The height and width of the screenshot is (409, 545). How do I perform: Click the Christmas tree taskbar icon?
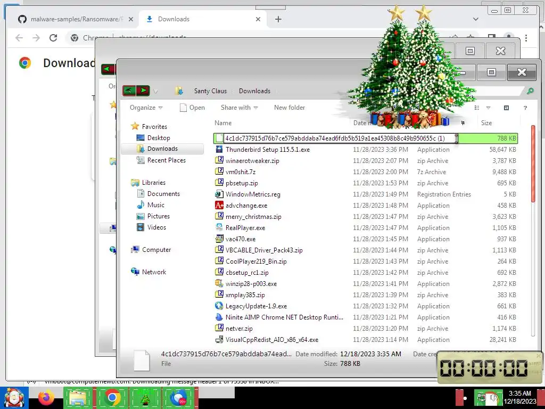[145, 397]
